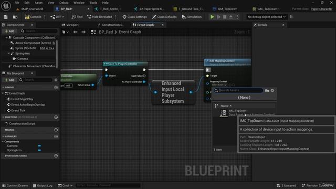
Task: Select the SpringArm component
Action: point(22,54)
